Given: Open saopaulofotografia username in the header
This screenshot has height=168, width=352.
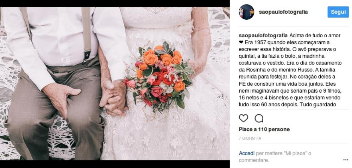Looking at the screenshot, I should [283, 12].
